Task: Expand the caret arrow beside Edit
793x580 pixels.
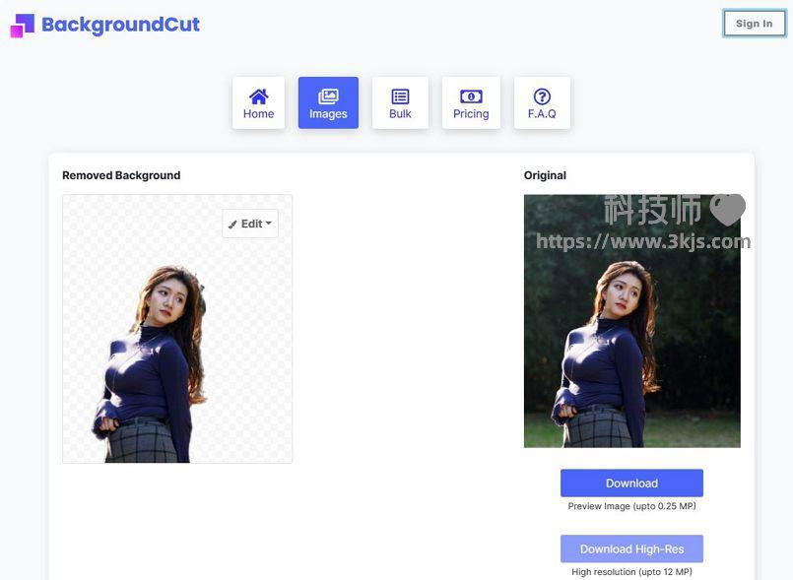Action: 269,224
